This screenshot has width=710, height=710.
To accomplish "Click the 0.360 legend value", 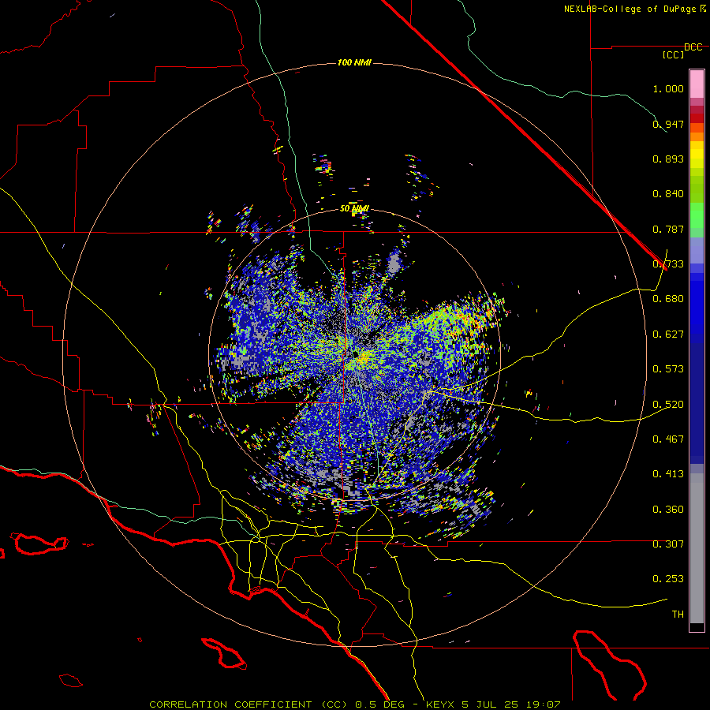I will [668, 510].
